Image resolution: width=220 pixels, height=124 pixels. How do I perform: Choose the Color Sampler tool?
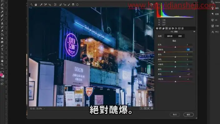click(45, 5)
